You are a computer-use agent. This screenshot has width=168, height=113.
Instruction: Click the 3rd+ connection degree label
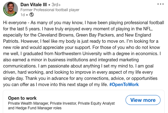(x=56, y=5)
